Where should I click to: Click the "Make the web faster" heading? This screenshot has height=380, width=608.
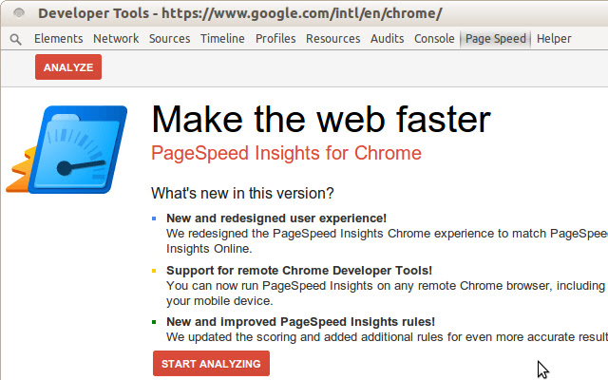tap(321, 119)
